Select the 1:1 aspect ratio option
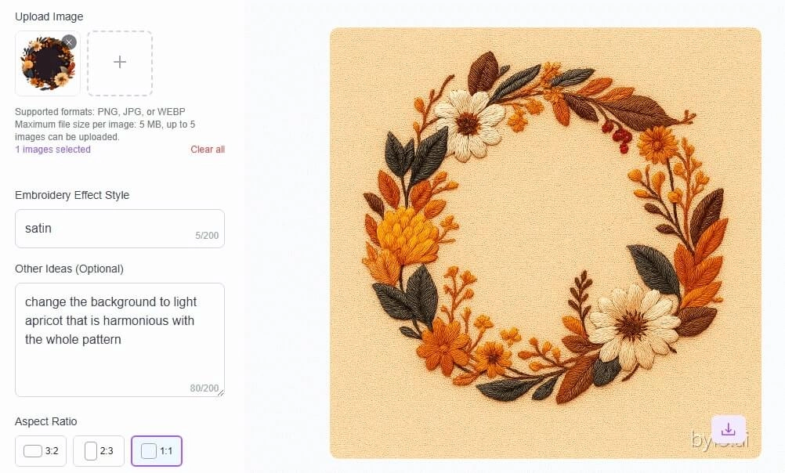 (x=156, y=450)
